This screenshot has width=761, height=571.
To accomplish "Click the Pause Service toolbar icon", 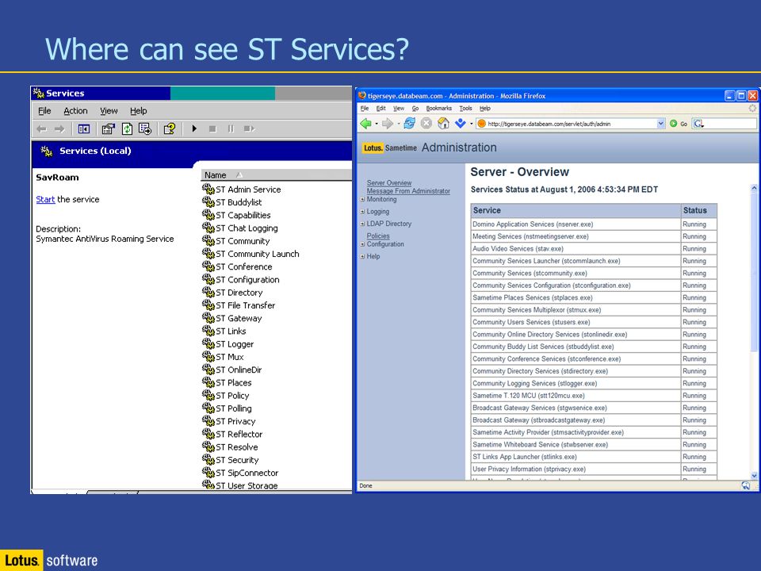I will click(231, 128).
